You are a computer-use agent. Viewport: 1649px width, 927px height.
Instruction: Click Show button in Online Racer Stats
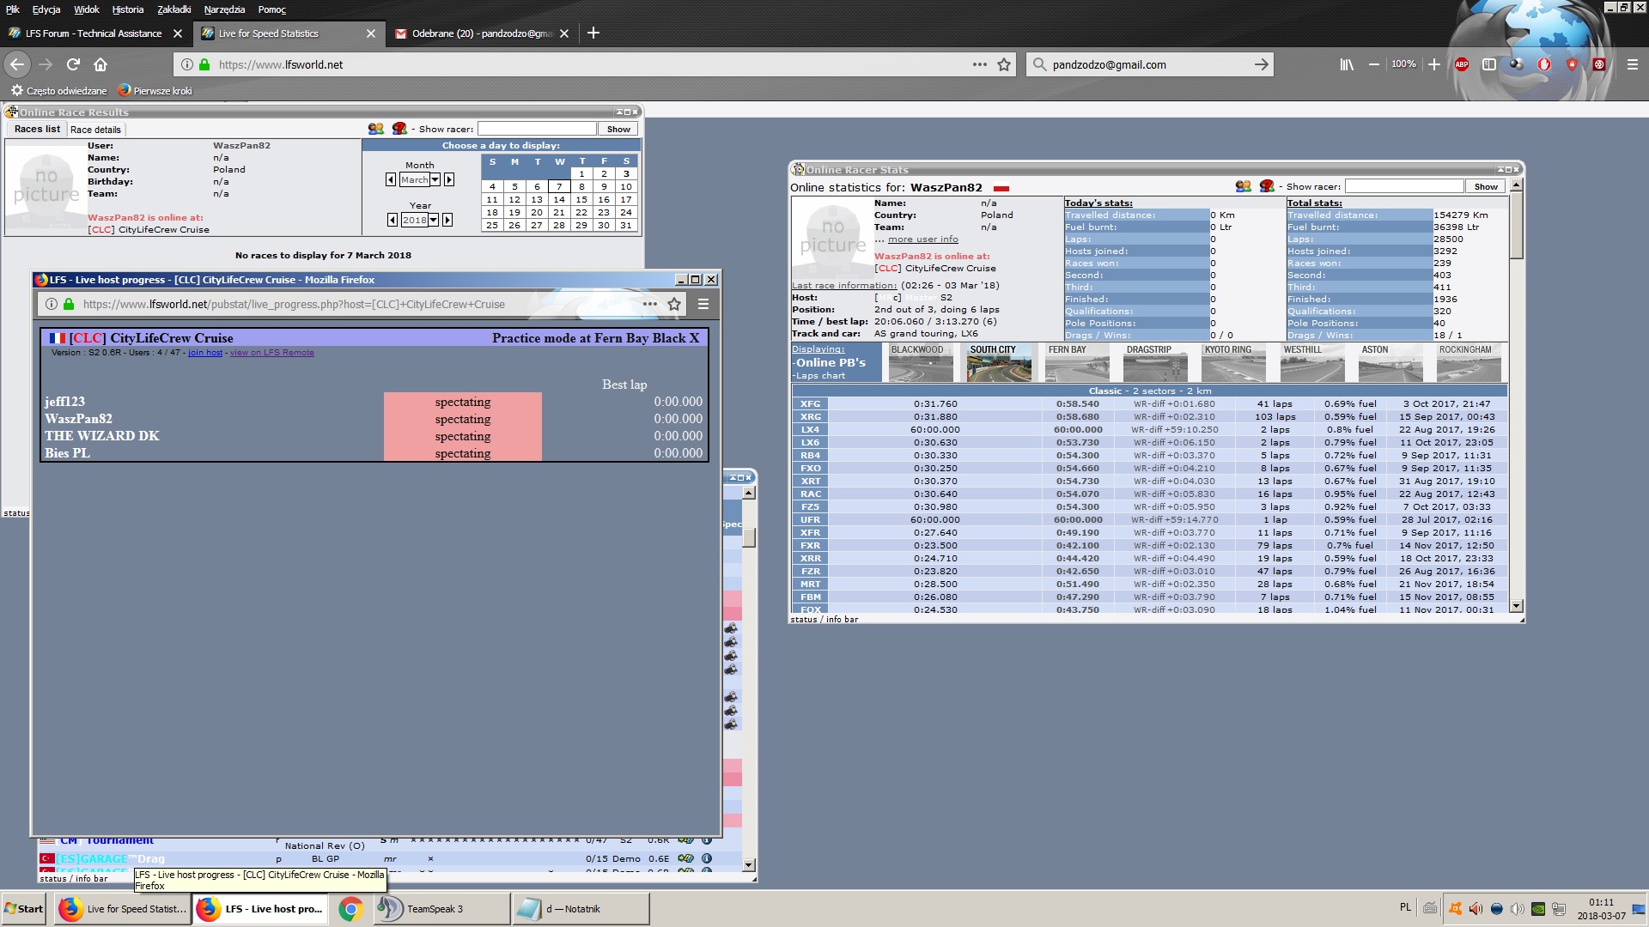pos(1486,186)
